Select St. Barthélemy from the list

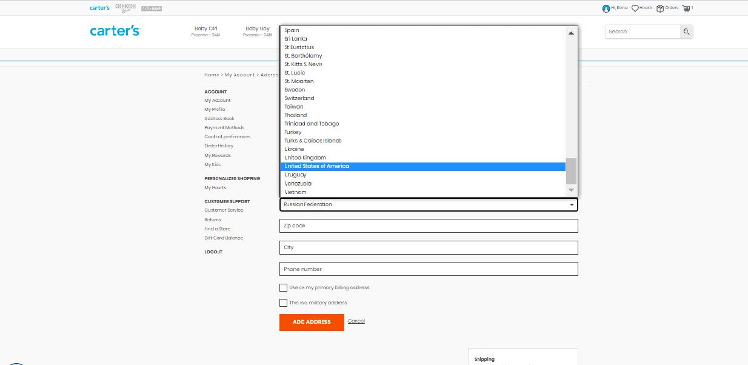point(422,56)
